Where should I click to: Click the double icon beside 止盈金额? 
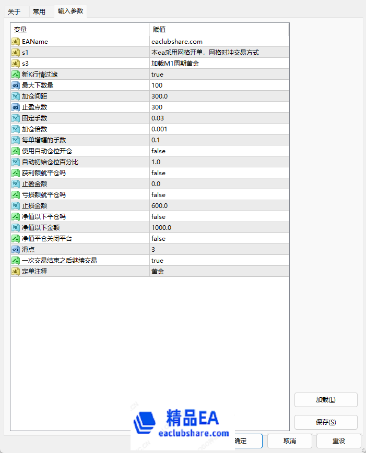click(15, 183)
